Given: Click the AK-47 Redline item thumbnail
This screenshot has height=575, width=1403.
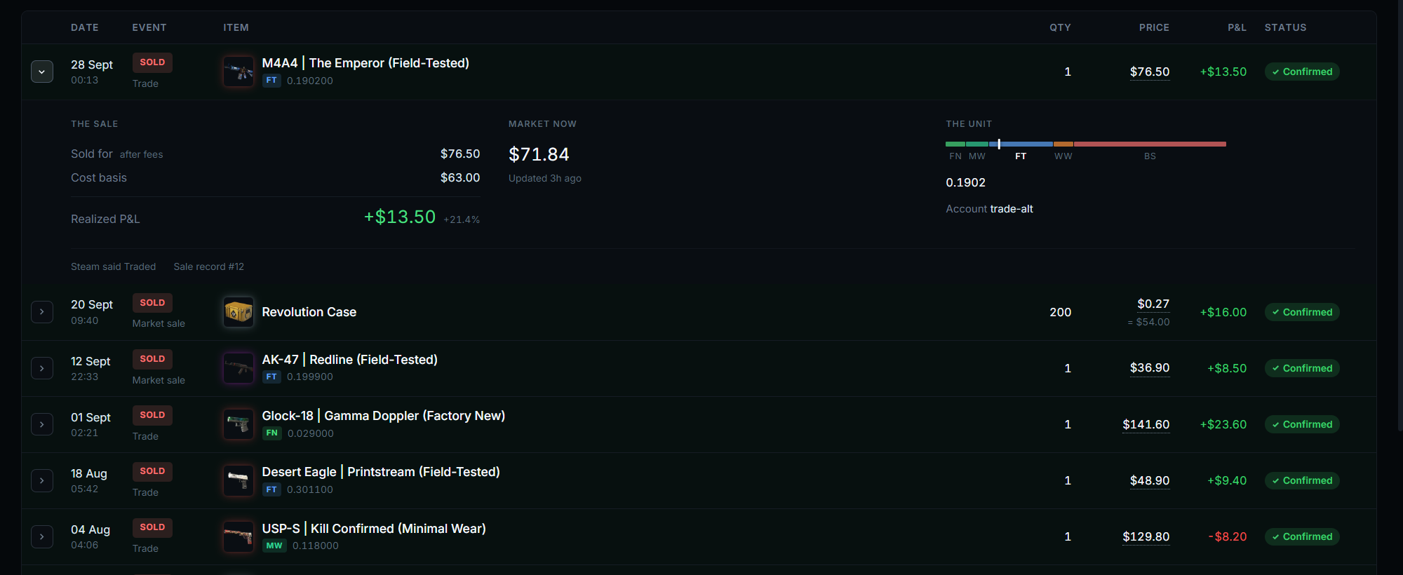Looking at the screenshot, I should (239, 368).
